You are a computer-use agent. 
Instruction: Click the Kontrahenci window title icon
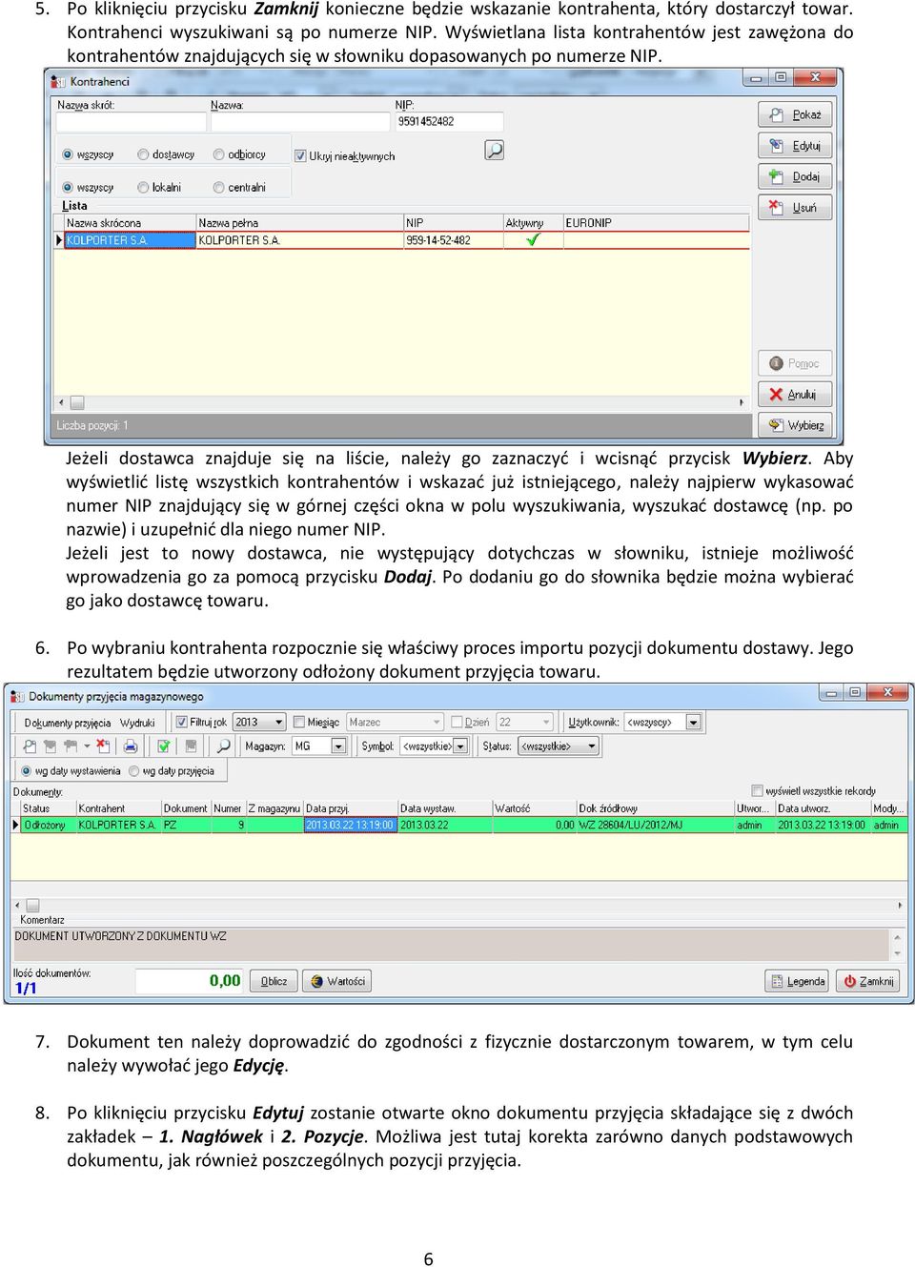[x=59, y=81]
